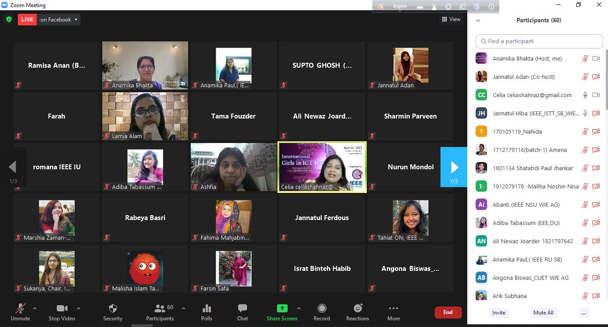Viewport: 608px width, 327px height.
Task: Click the muted mic icon on Nurun Mondol's tile
Action: (372, 187)
